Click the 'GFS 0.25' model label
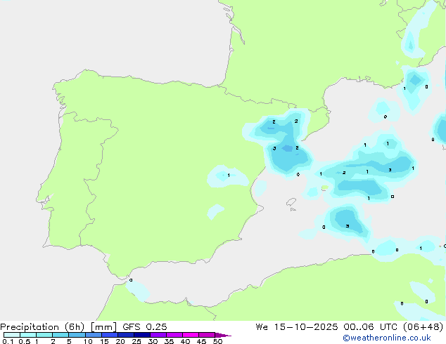 point(145,327)
